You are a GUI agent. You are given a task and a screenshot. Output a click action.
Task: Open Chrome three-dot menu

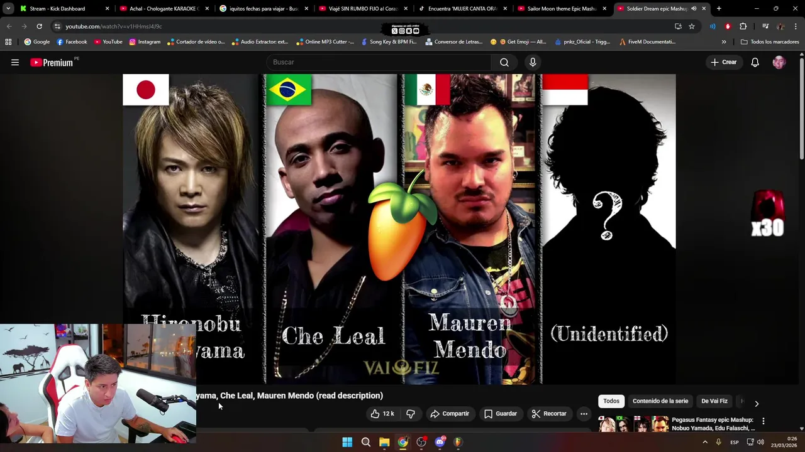click(x=796, y=26)
